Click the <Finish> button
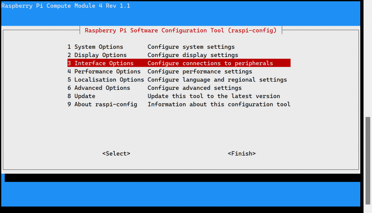Image resolution: width=372 pixels, height=213 pixels. pyautogui.click(x=242, y=153)
